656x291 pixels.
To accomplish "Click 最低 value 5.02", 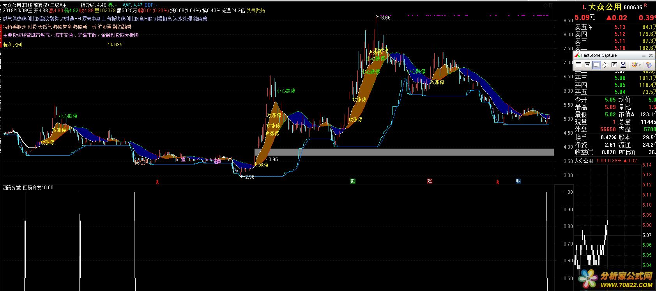I will click(610, 114).
